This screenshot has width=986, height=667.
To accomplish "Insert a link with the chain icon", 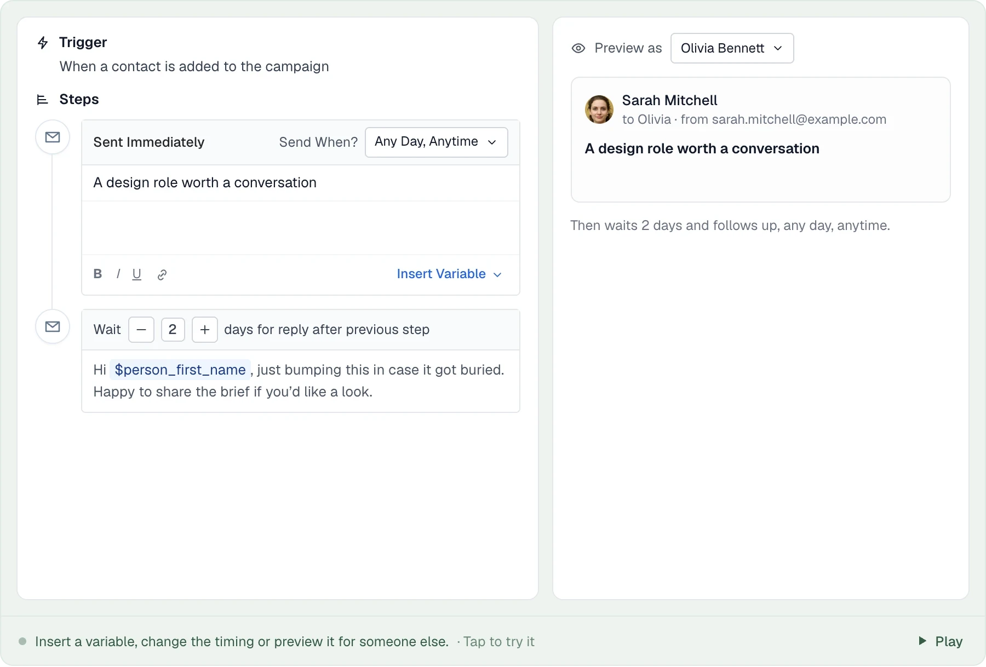I will (162, 274).
